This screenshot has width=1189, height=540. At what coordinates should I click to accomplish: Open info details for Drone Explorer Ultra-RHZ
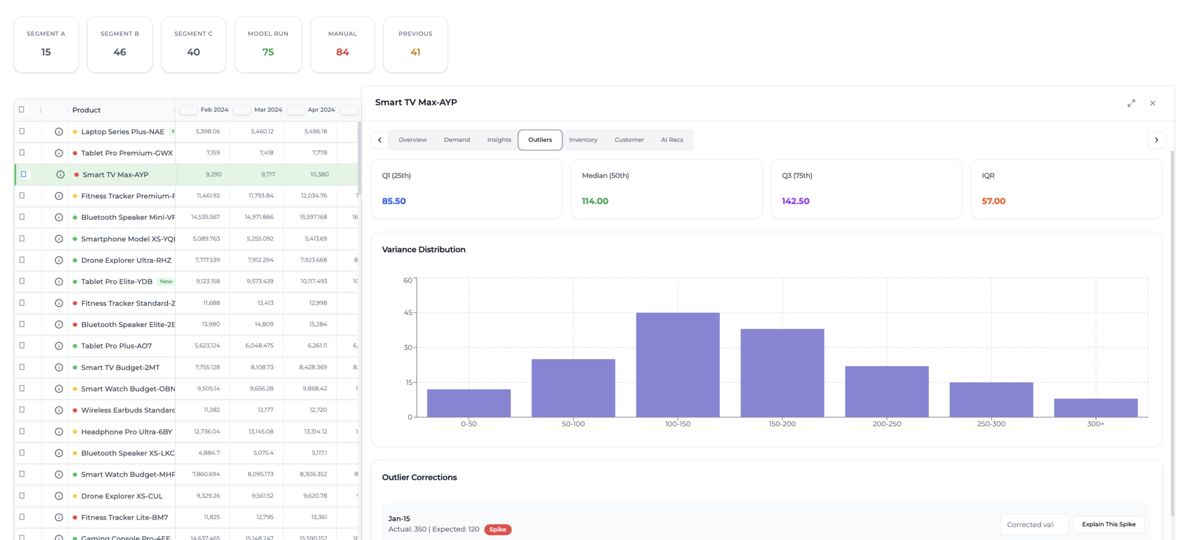click(x=59, y=260)
